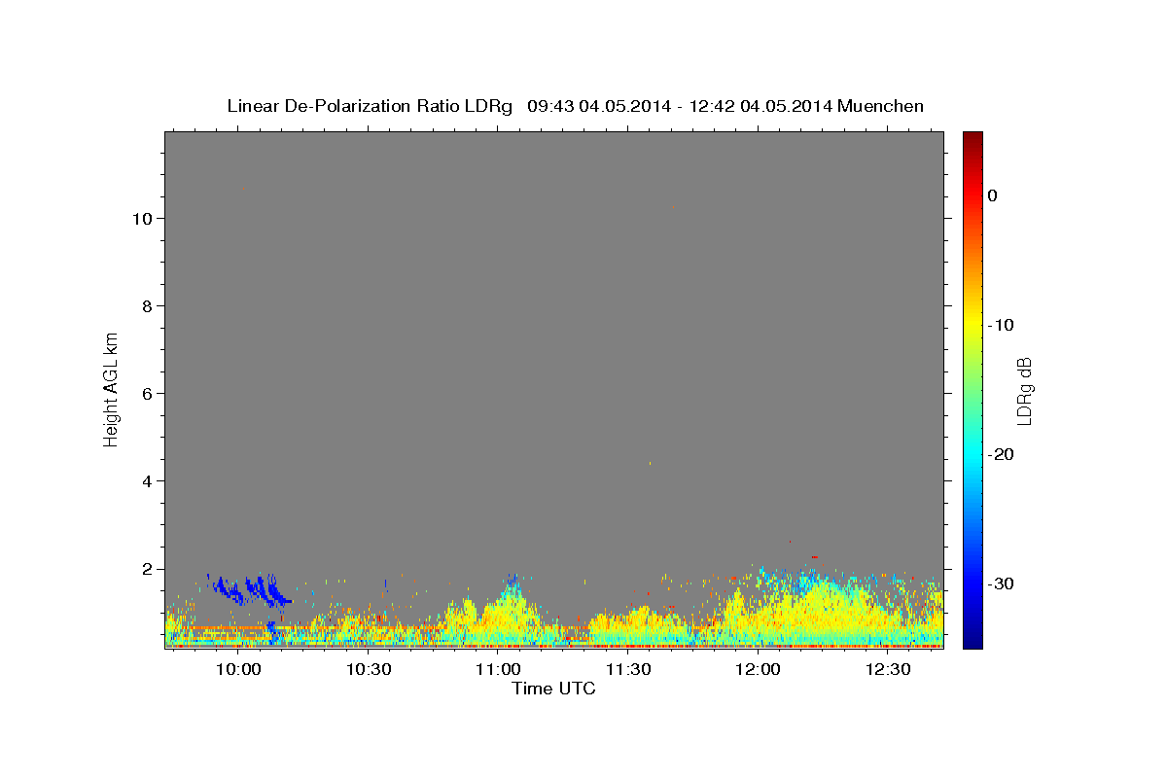Click the 12:00 time tick label
The height and width of the screenshot is (778, 1167).
[758, 670]
